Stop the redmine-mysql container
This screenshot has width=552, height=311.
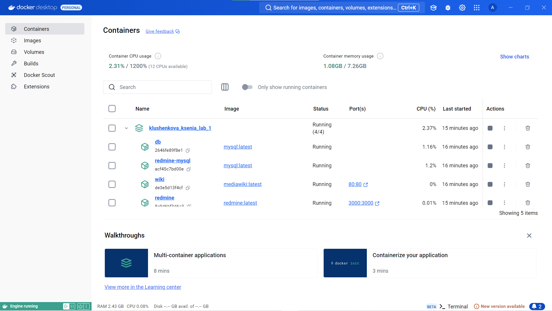(490, 166)
